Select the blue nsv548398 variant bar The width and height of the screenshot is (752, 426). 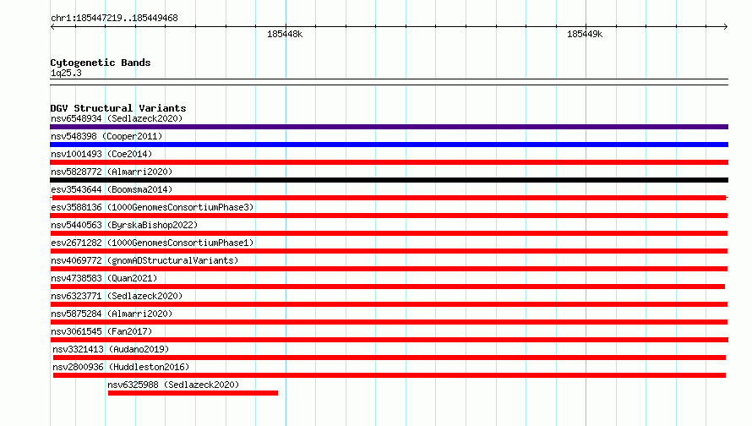click(389, 145)
